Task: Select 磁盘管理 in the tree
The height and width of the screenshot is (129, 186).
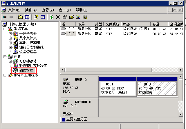Action: [26, 70]
